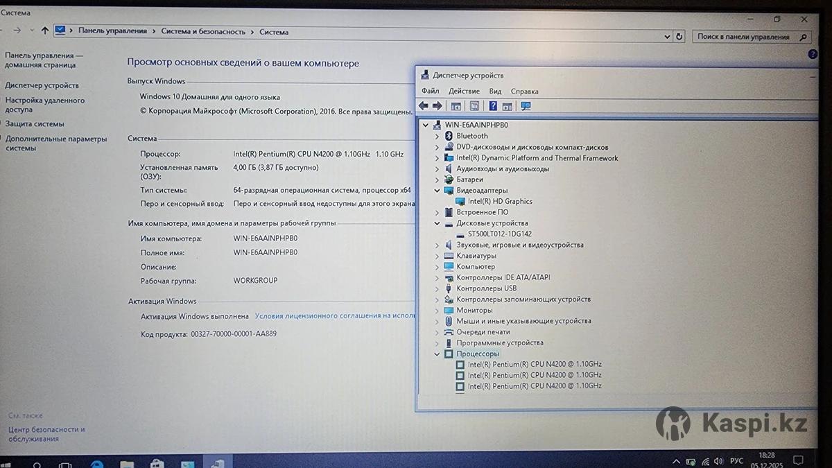The image size is (832, 468).
Task: Click the refresh button beside the address bar
Action: click(x=679, y=37)
